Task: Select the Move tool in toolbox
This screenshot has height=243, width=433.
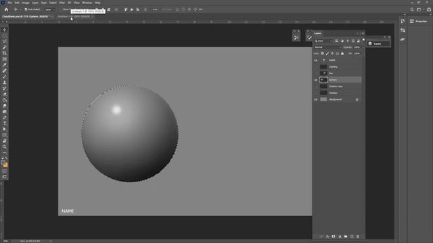Action: pyautogui.click(x=5, y=30)
